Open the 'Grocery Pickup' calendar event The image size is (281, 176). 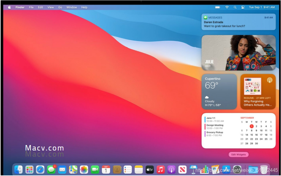click(214, 134)
